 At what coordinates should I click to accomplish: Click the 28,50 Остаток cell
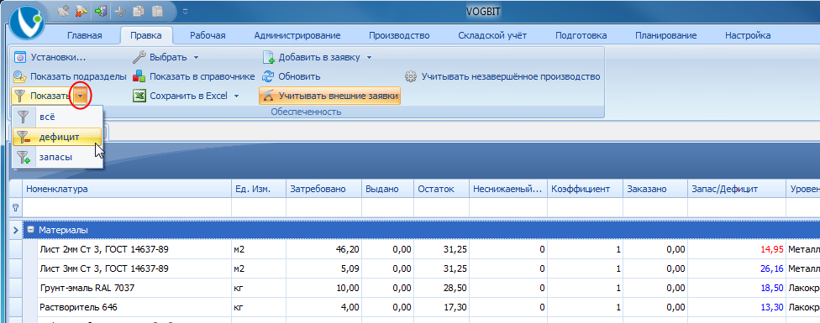[442, 288]
